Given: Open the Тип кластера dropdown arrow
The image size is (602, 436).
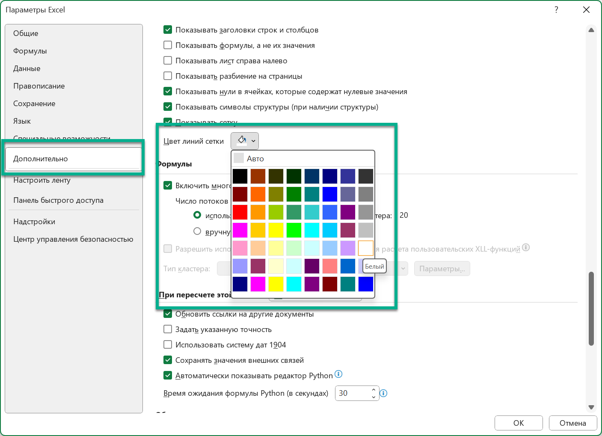Looking at the screenshot, I should click(x=403, y=269).
